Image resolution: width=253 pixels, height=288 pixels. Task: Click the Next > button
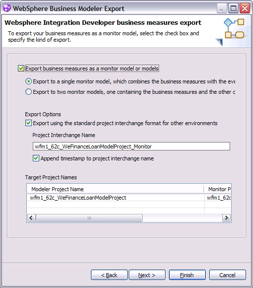point(147,275)
